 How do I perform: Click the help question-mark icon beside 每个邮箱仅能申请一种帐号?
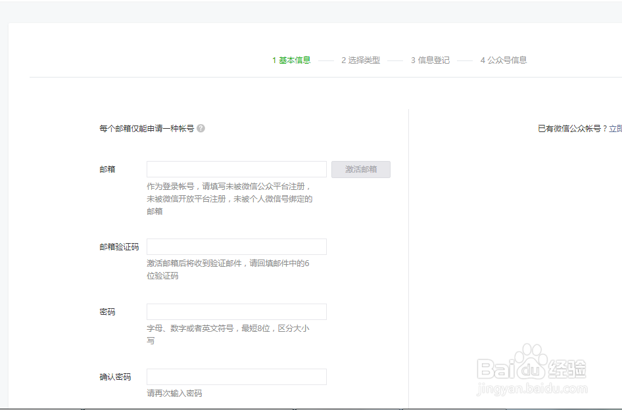point(201,129)
